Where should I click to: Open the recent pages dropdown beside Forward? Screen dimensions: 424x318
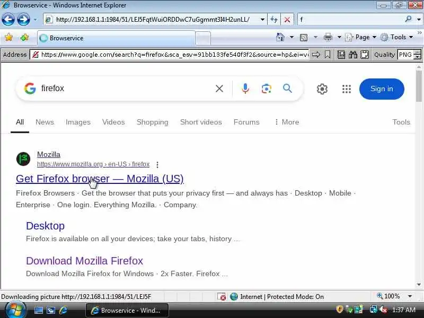35,20
